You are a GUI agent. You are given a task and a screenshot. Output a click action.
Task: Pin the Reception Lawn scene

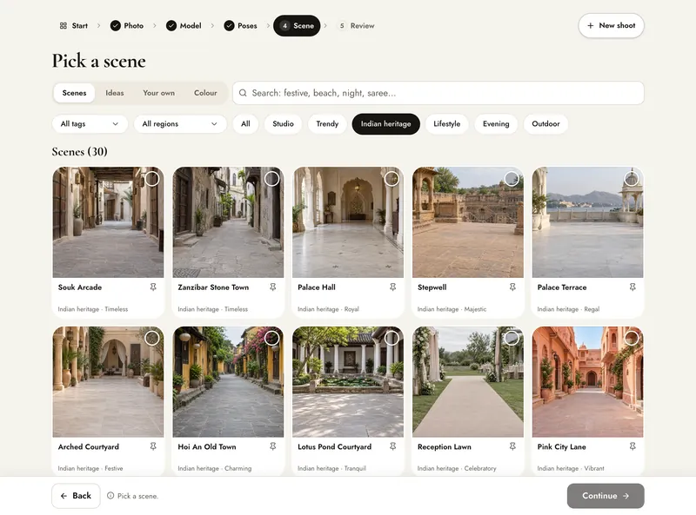tap(512, 446)
